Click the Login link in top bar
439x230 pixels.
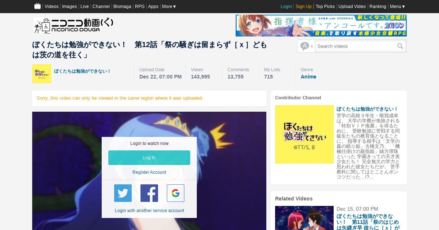click(x=286, y=7)
